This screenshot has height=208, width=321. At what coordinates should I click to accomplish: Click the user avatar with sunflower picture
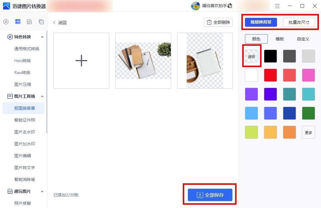(x=196, y=6)
